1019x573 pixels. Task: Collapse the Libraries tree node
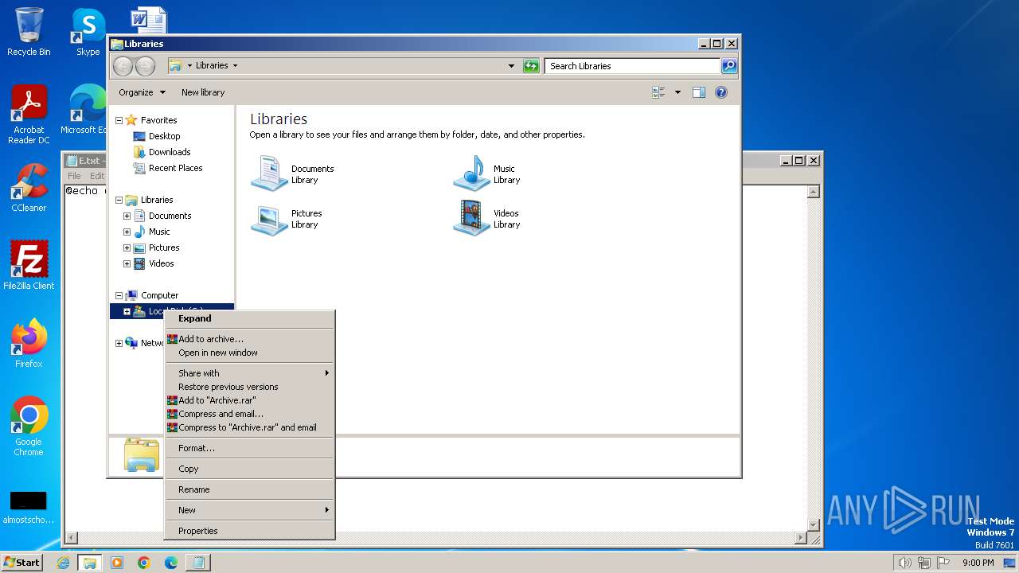119,200
